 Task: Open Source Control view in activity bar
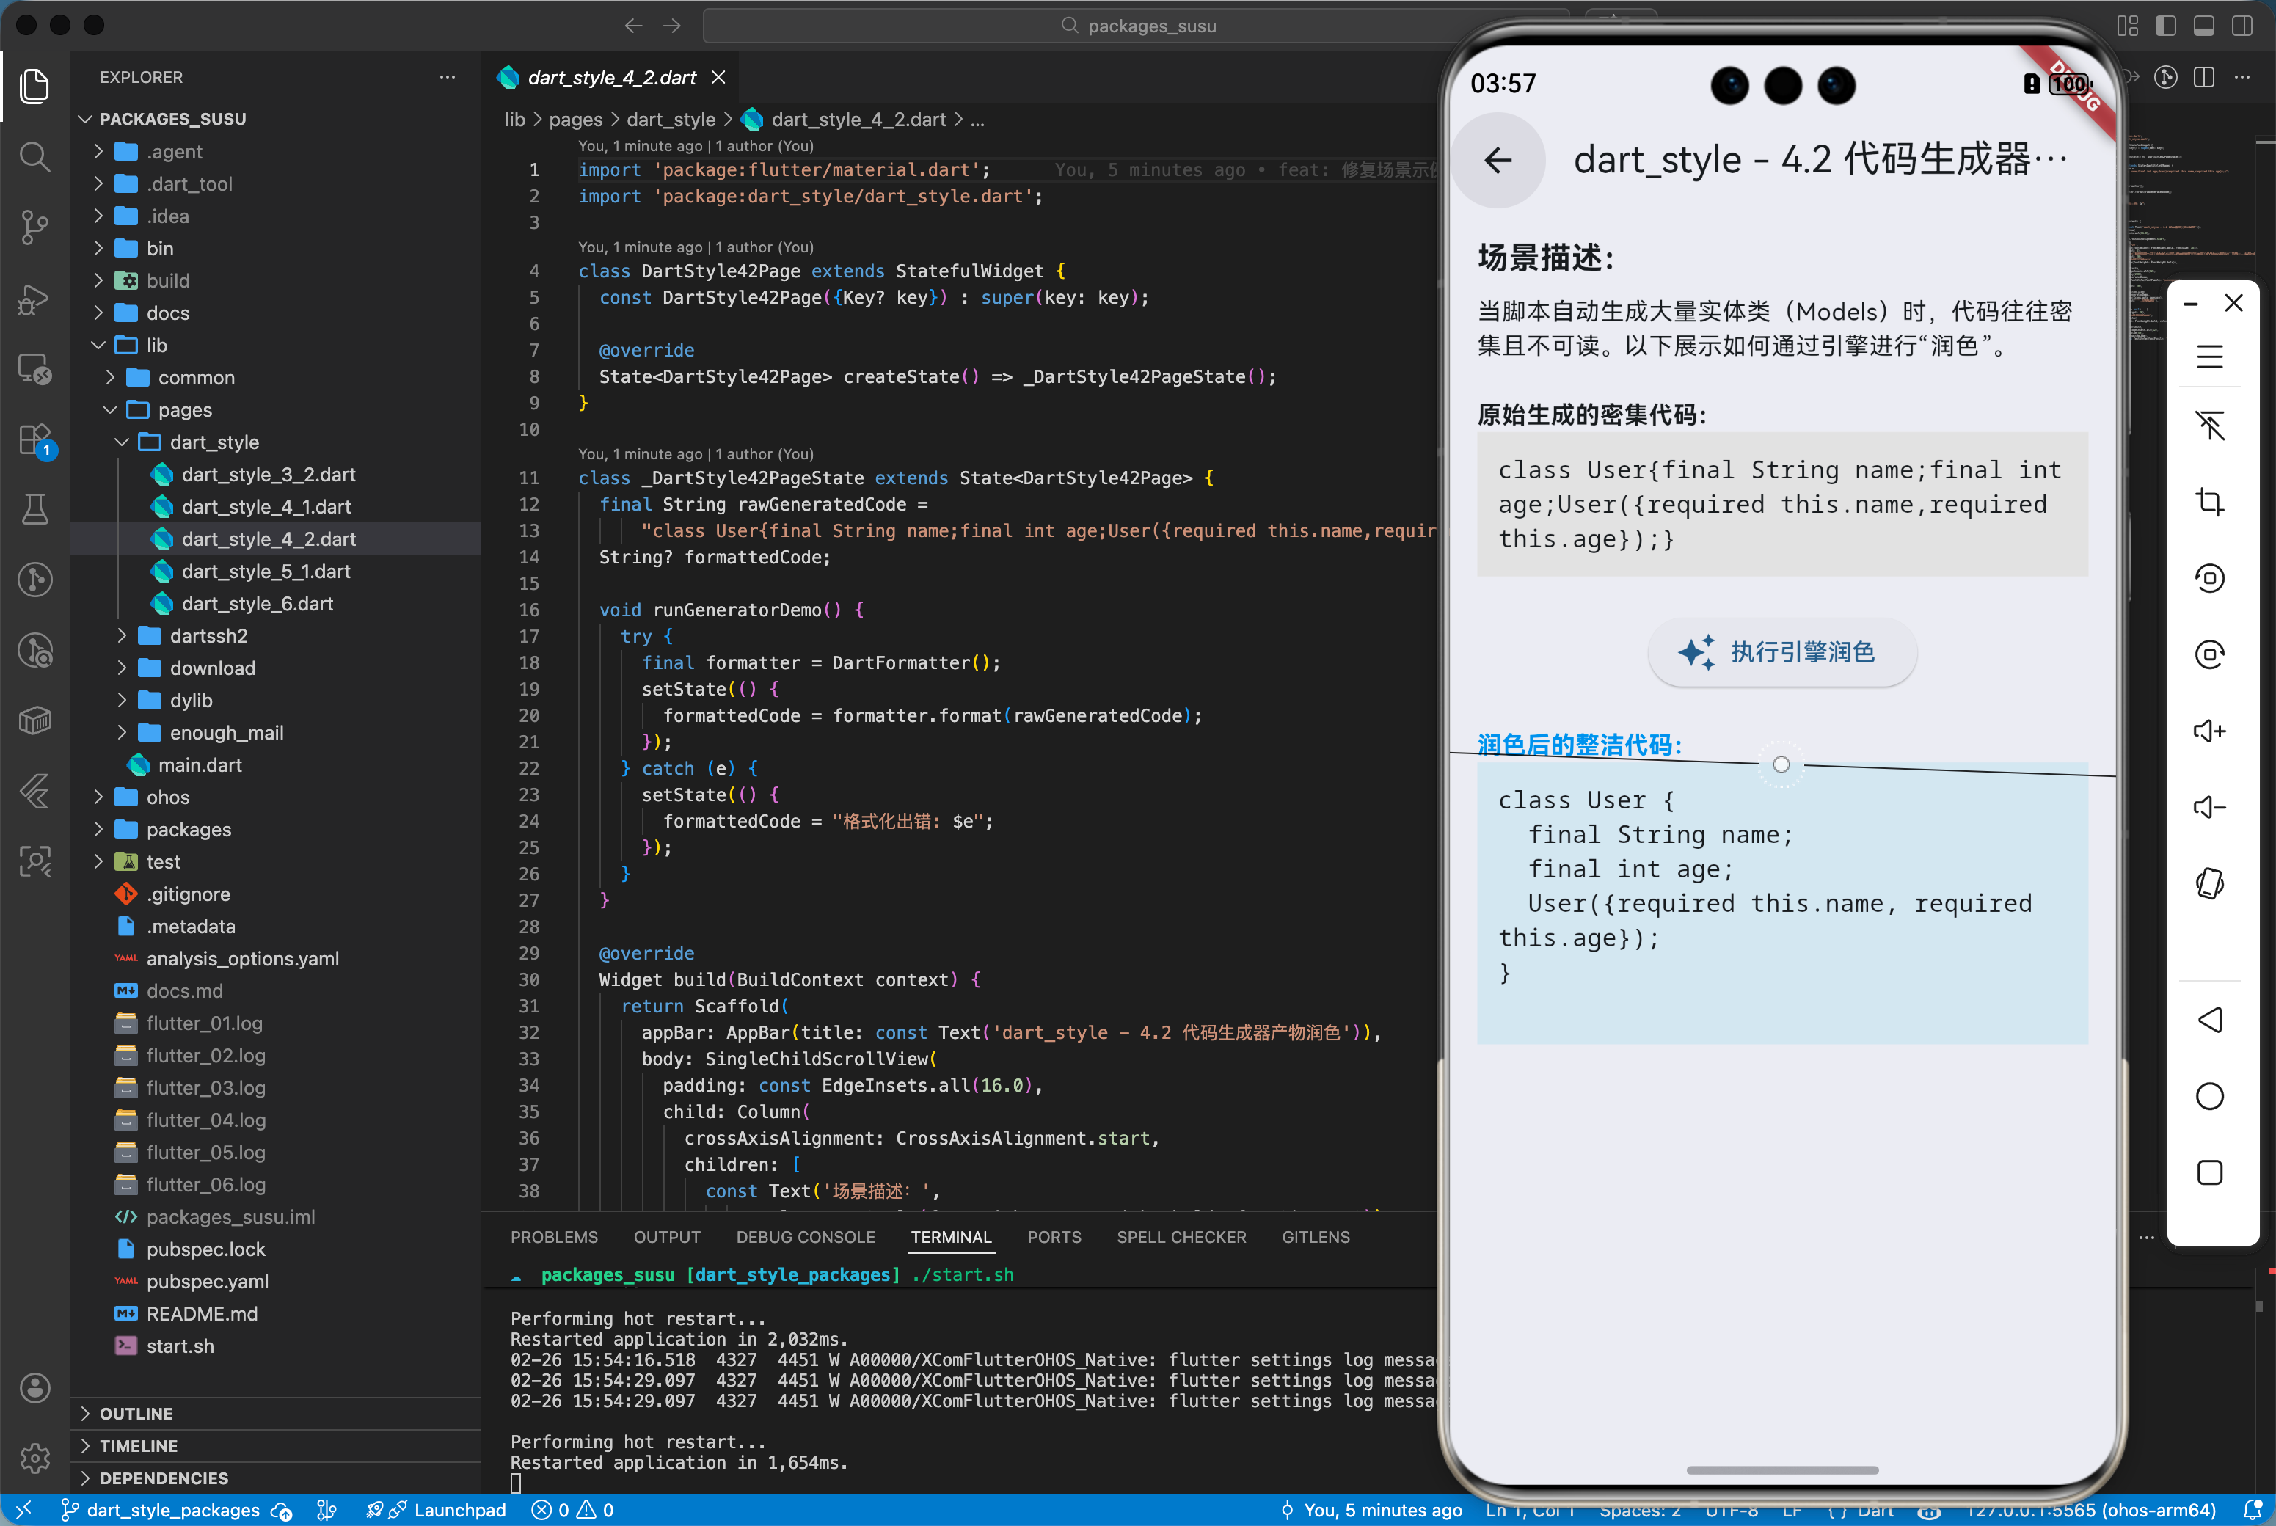click(35, 227)
